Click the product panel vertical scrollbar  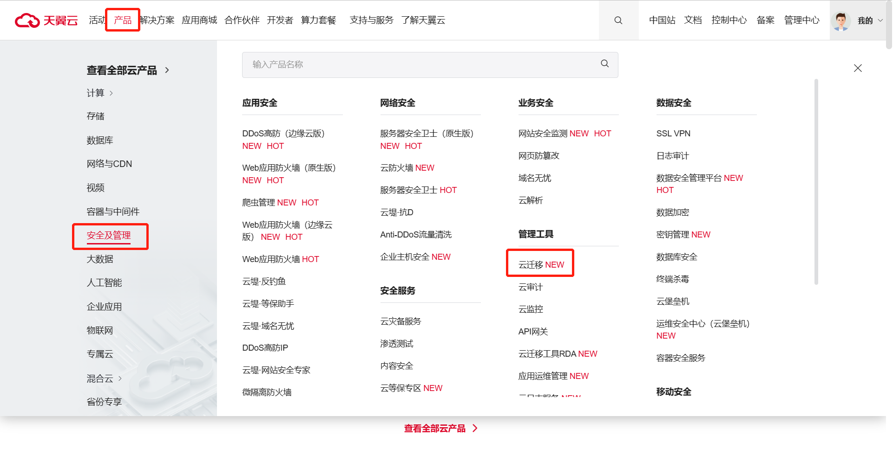pyautogui.click(x=816, y=182)
